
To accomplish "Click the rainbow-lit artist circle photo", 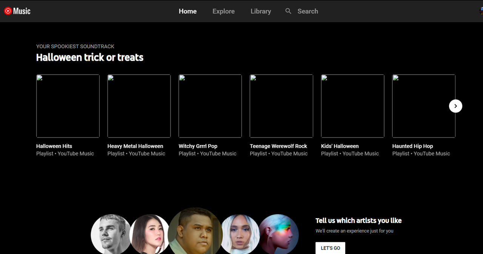I will point(279,234).
